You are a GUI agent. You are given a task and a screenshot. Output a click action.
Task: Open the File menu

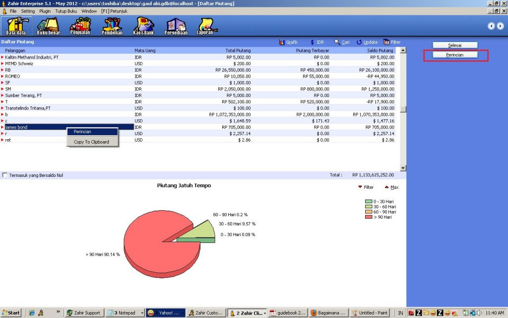click(13, 11)
